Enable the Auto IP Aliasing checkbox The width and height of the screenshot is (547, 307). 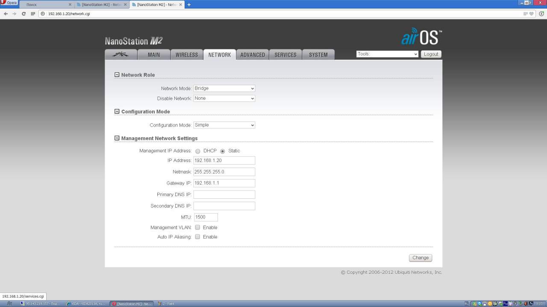197,237
